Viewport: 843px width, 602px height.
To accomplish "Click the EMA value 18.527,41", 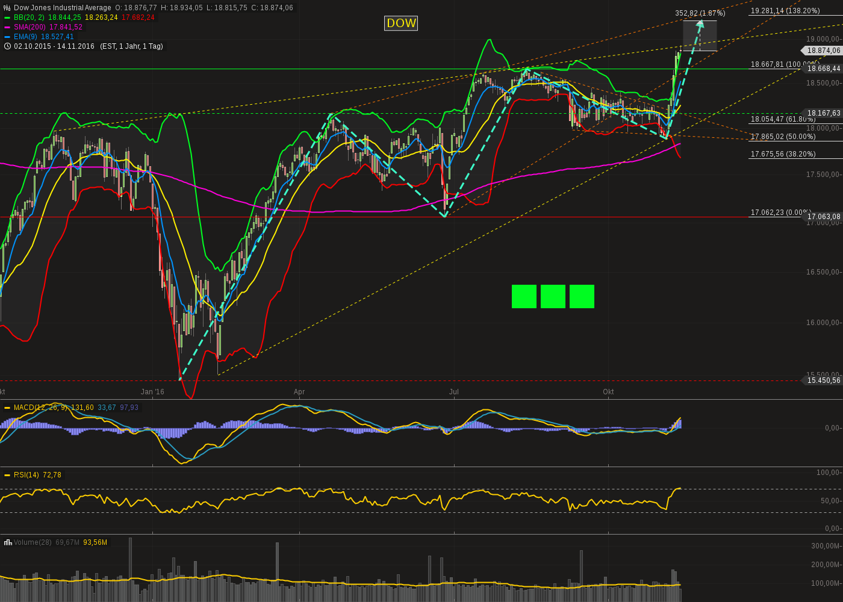I will 58,37.
